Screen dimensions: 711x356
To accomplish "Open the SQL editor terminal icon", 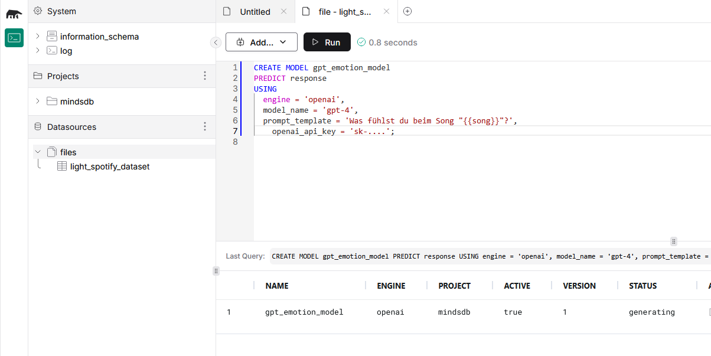I will point(14,38).
